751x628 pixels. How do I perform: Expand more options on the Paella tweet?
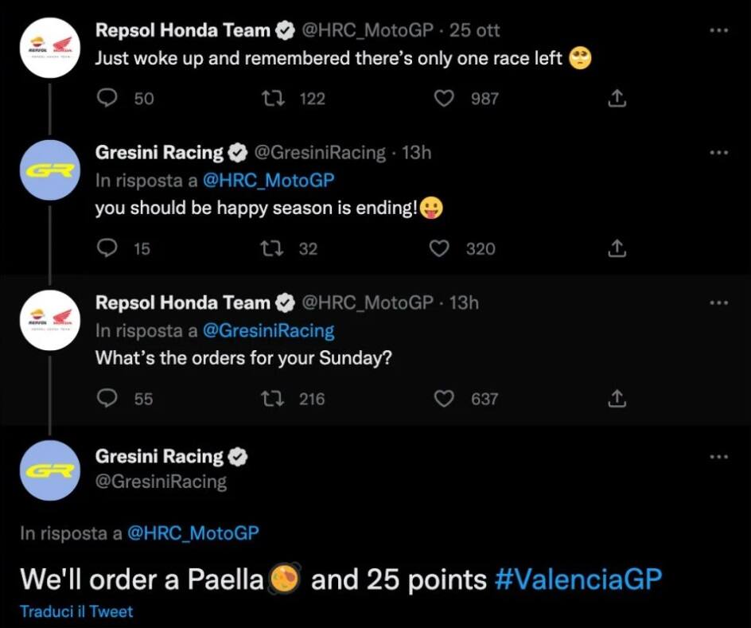[x=718, y=456]
